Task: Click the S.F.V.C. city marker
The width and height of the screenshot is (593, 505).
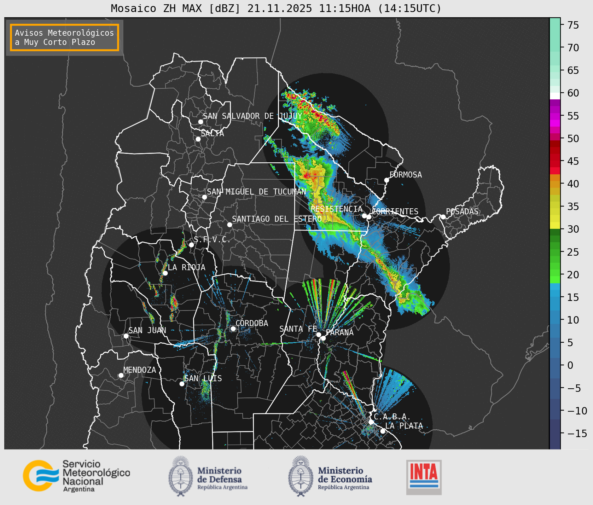Action: click(x=191, y=245)
